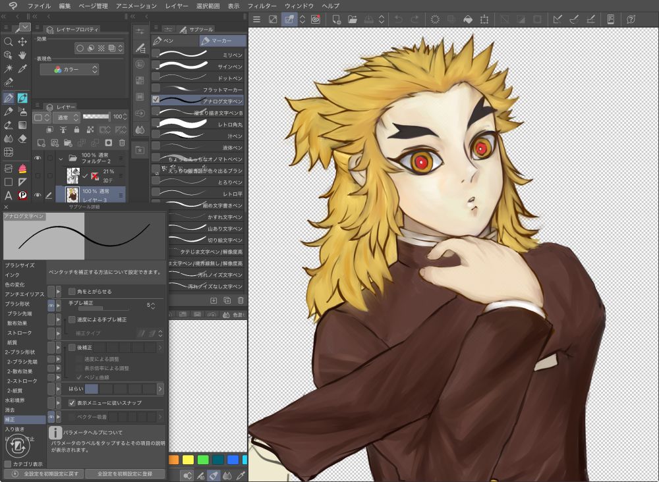Select the Move layer tool
The image size is (659, 482).
(22, 41)
